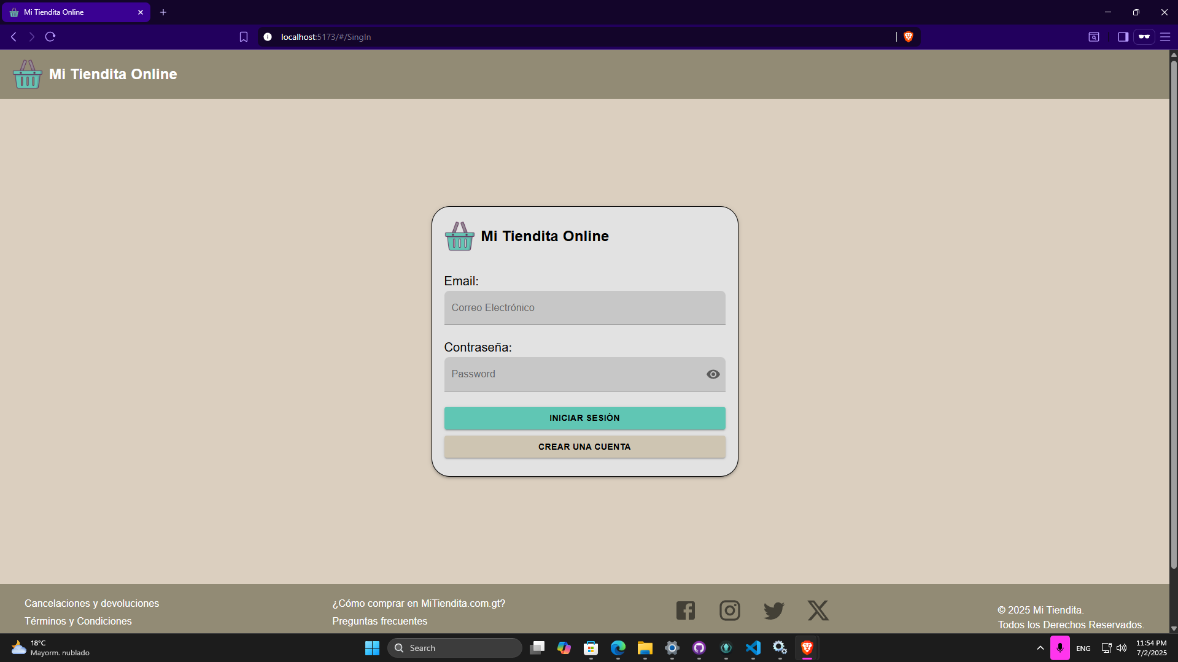
Task: Open Términos y Condiciones link
Action: [78, 621]
